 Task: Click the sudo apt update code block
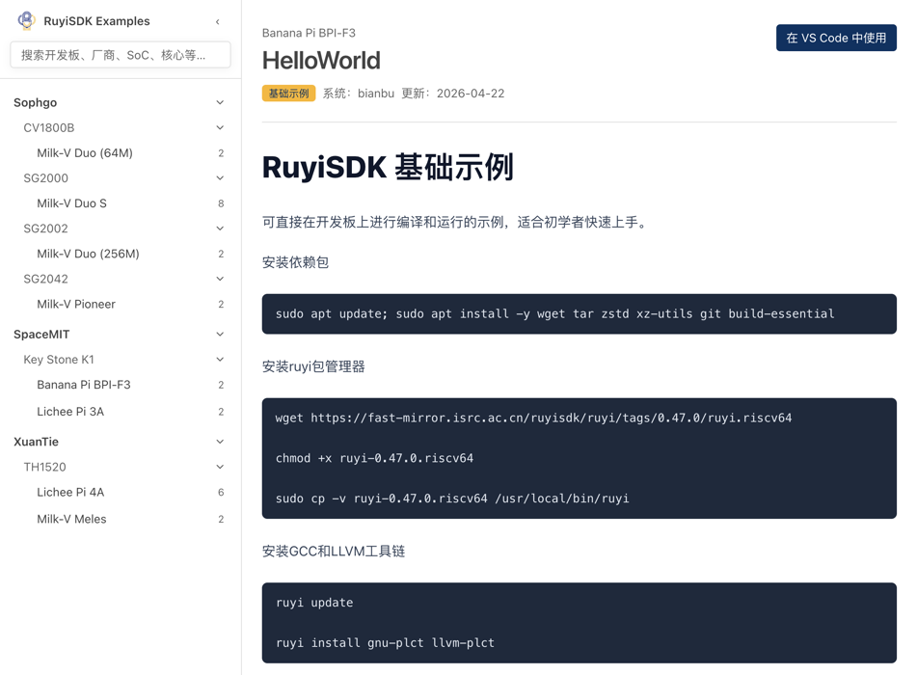point(579,314)
